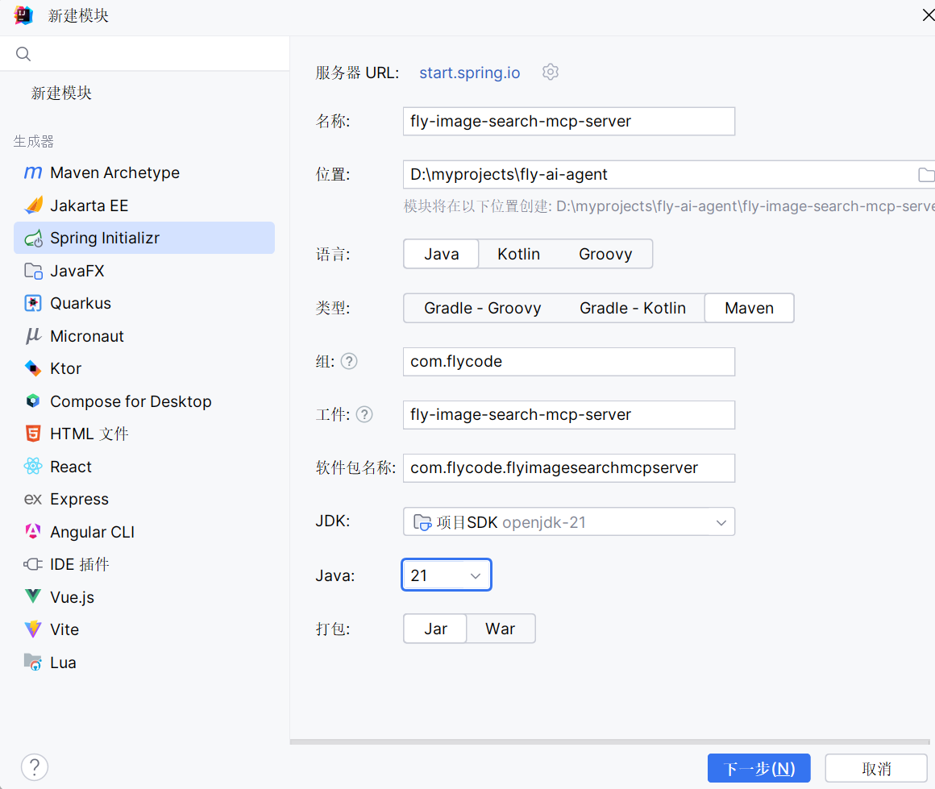Screen dimensions: 935x789
Task: Click the horizontal scrollbar above the buttons
Action: [609, 742]
